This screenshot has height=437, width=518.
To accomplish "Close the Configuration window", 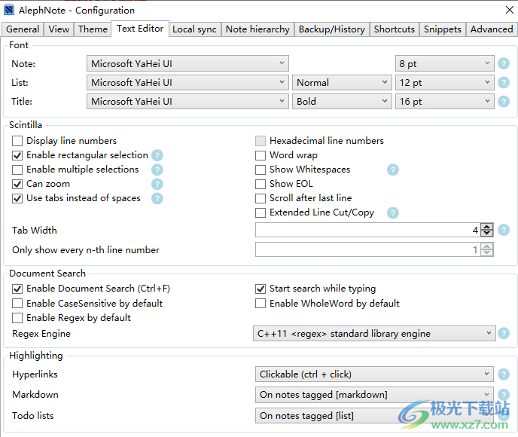I will 509,10.
